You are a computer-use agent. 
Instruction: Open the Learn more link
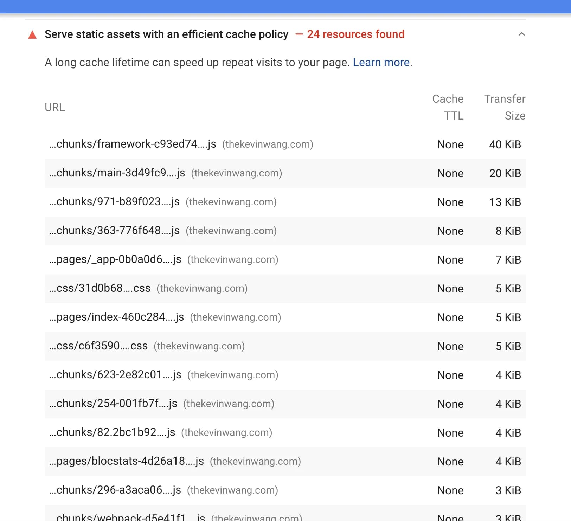pos(381,62)
